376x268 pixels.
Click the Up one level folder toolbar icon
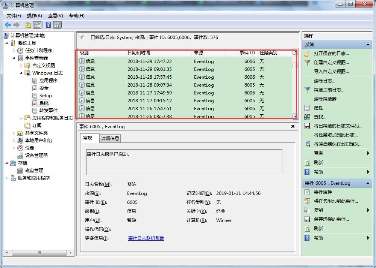click(28, 25)
